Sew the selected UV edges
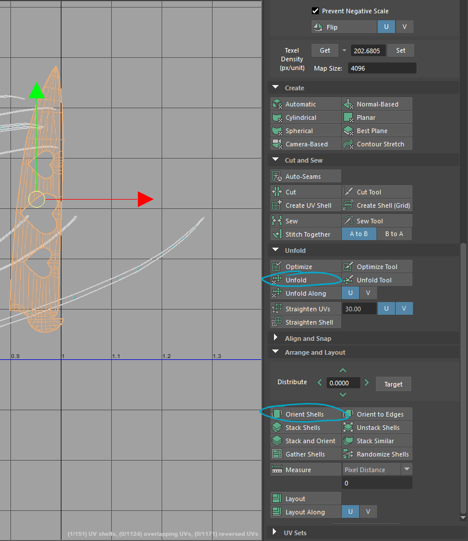The image size is (468, 541). [x=306, y=221]
